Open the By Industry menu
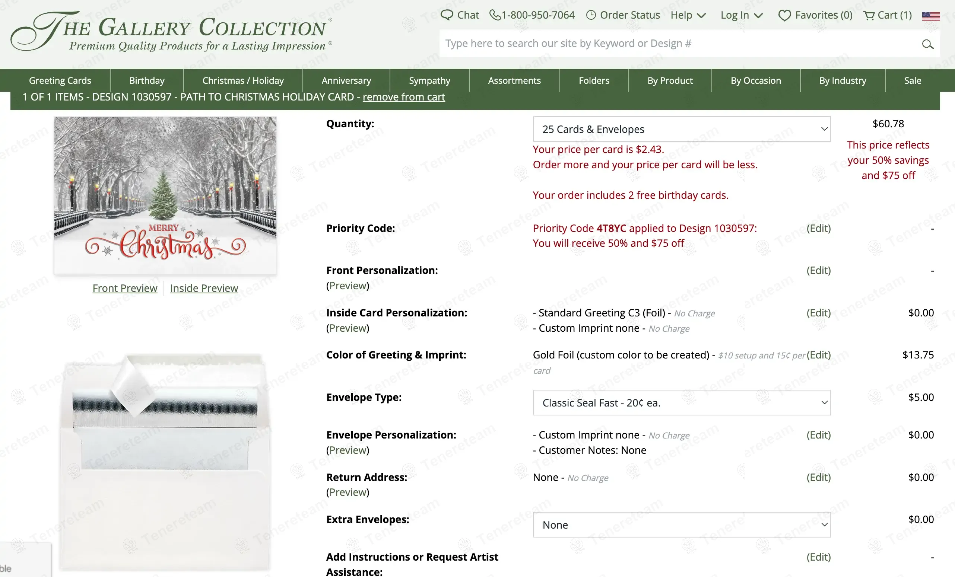 point(842,80)
